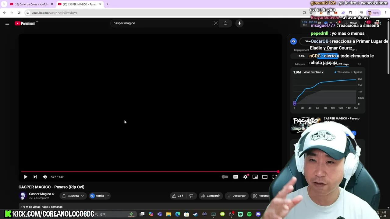Open CASPER MAGICO - Payaso recommended thumbnail
This screenshot has width=390, height=219.
(305, 125)
